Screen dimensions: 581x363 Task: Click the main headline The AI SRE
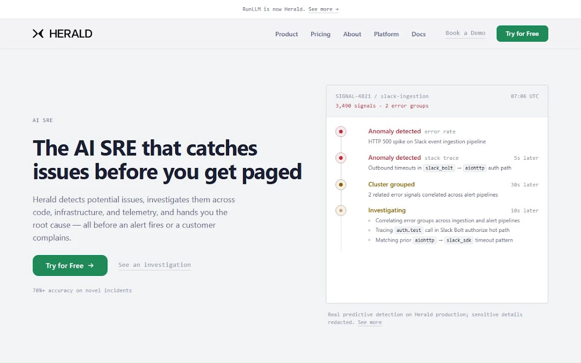(167, 160)
